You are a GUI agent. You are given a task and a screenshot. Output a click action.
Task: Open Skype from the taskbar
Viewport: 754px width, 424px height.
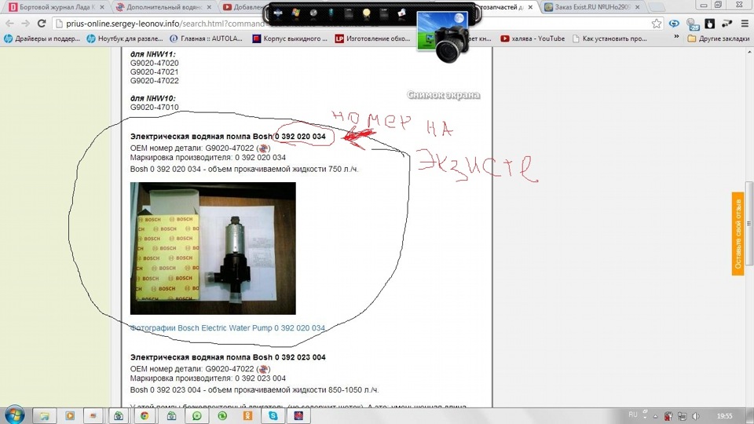pyautogui.click(x=273, y=416)
